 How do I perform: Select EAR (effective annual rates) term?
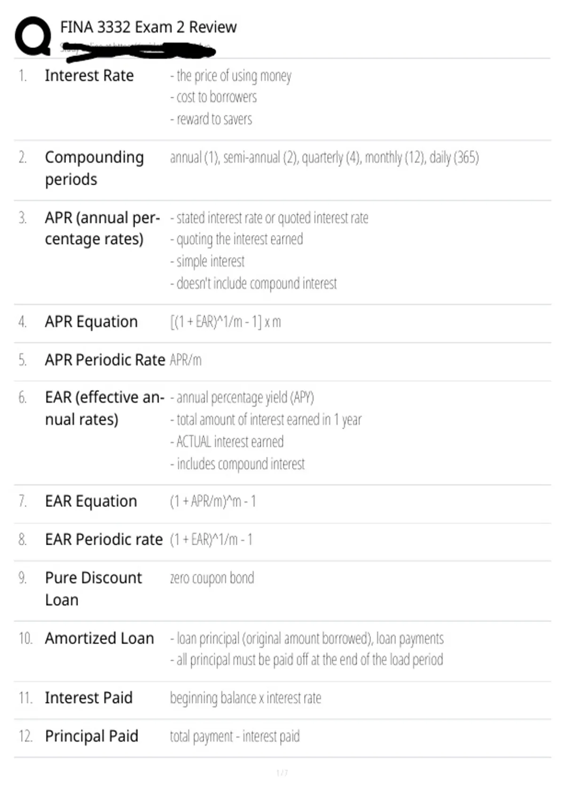(x=105, y=408)
